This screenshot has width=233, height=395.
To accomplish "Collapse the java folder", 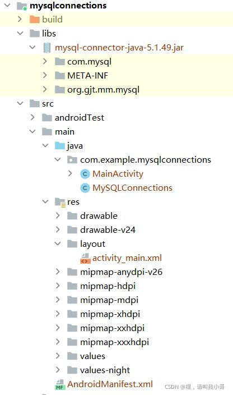I will tap(45, 145).
